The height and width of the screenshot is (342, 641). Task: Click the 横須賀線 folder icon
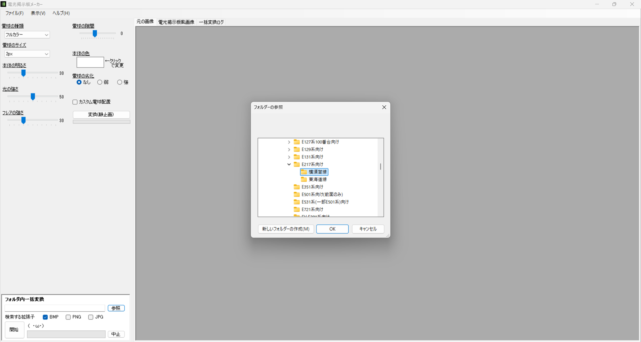click(x=304, y=172)
